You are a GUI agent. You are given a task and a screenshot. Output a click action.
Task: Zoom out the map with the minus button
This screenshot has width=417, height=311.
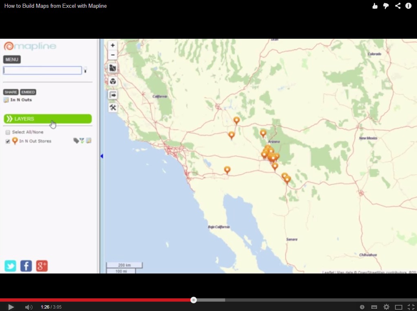click(113, 55)
